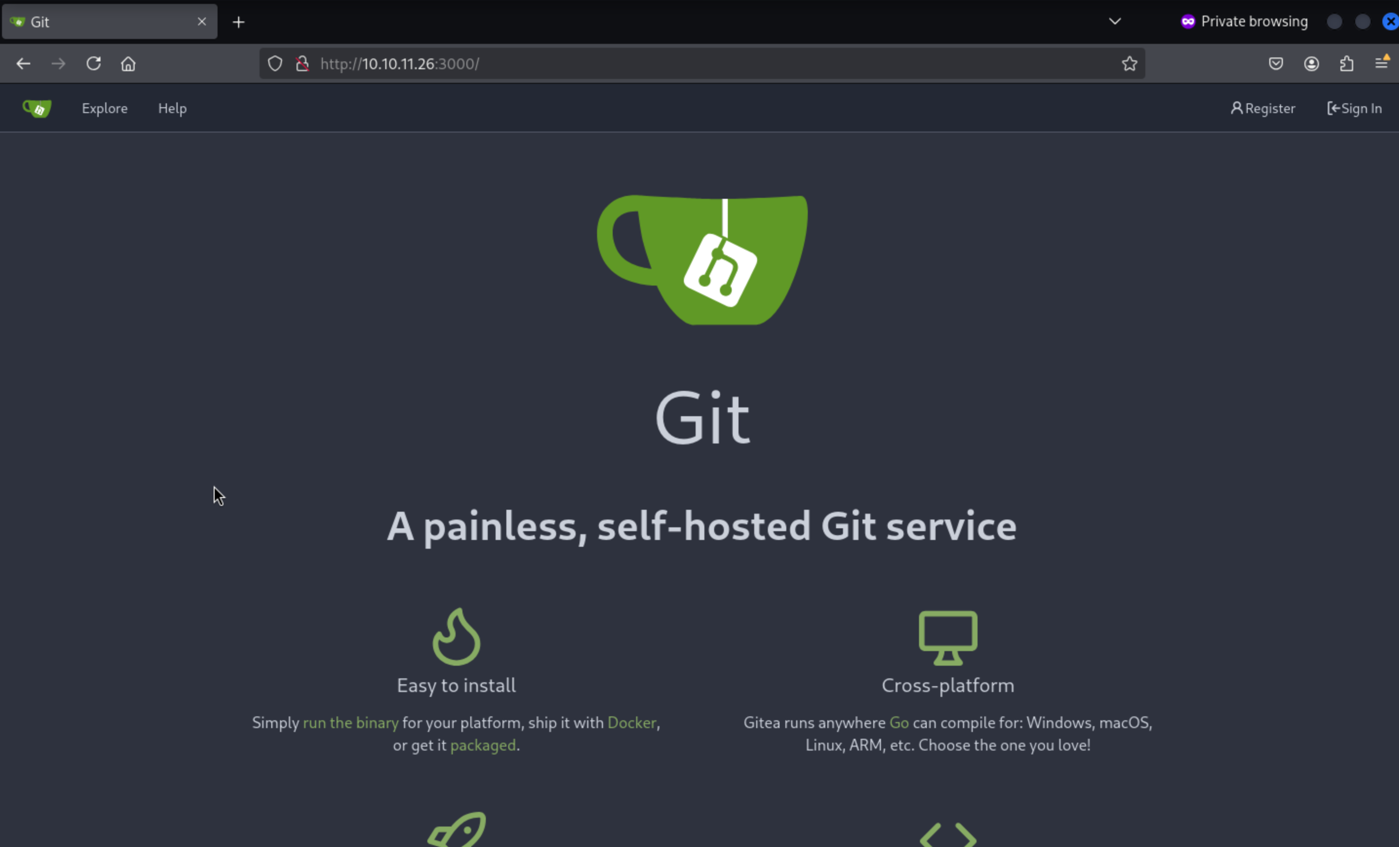Click the large Gitea teacup logo

point(702,260)
